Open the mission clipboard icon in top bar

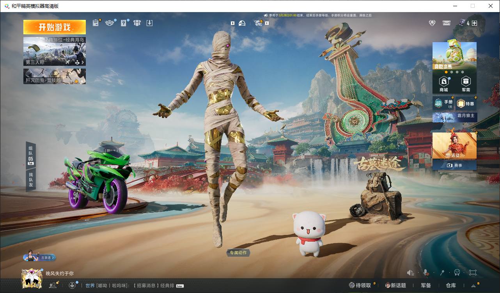click(96, 23)
